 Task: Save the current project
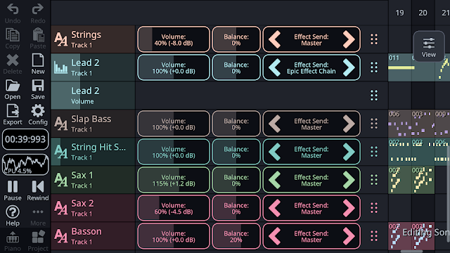click(x=37, y=89)
